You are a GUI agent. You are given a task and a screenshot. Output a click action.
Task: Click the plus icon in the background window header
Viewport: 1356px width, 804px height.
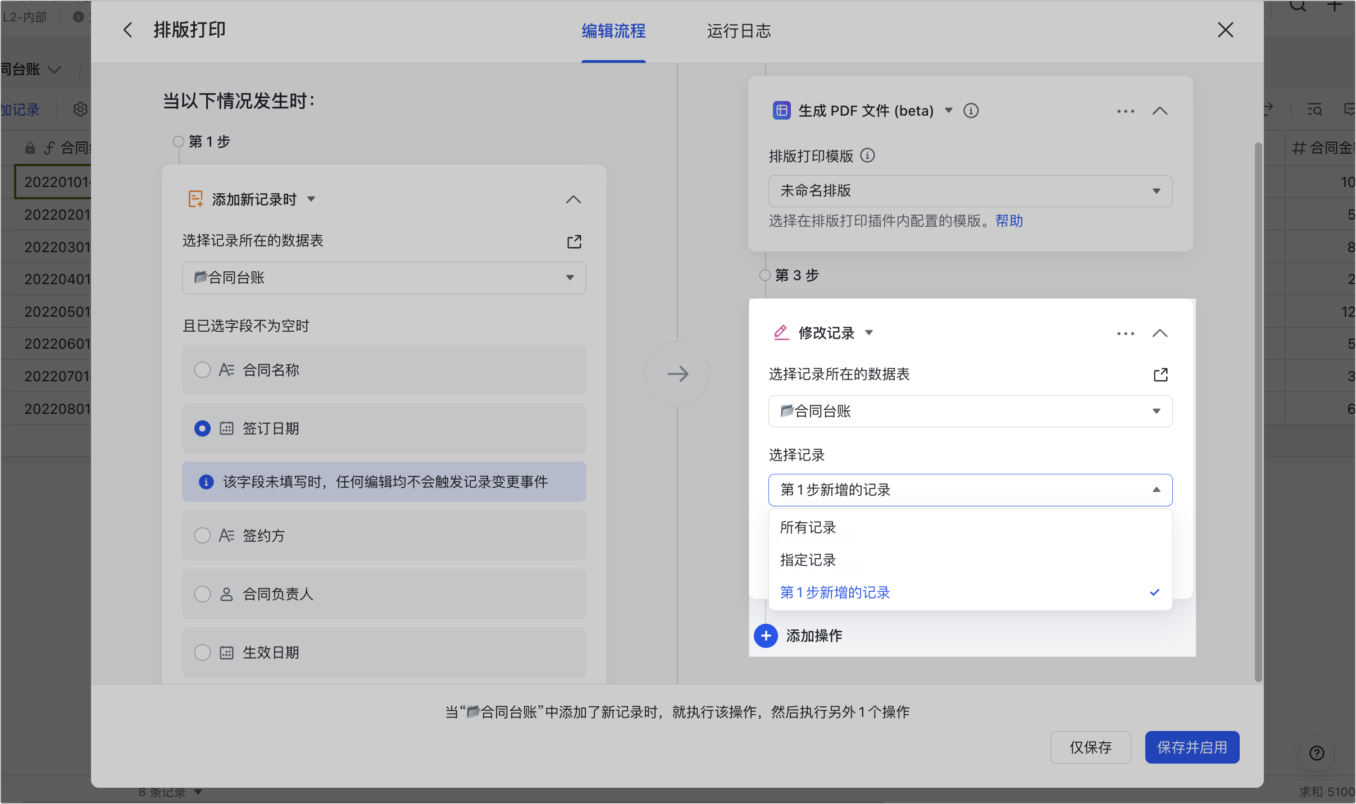point(1335,6)
